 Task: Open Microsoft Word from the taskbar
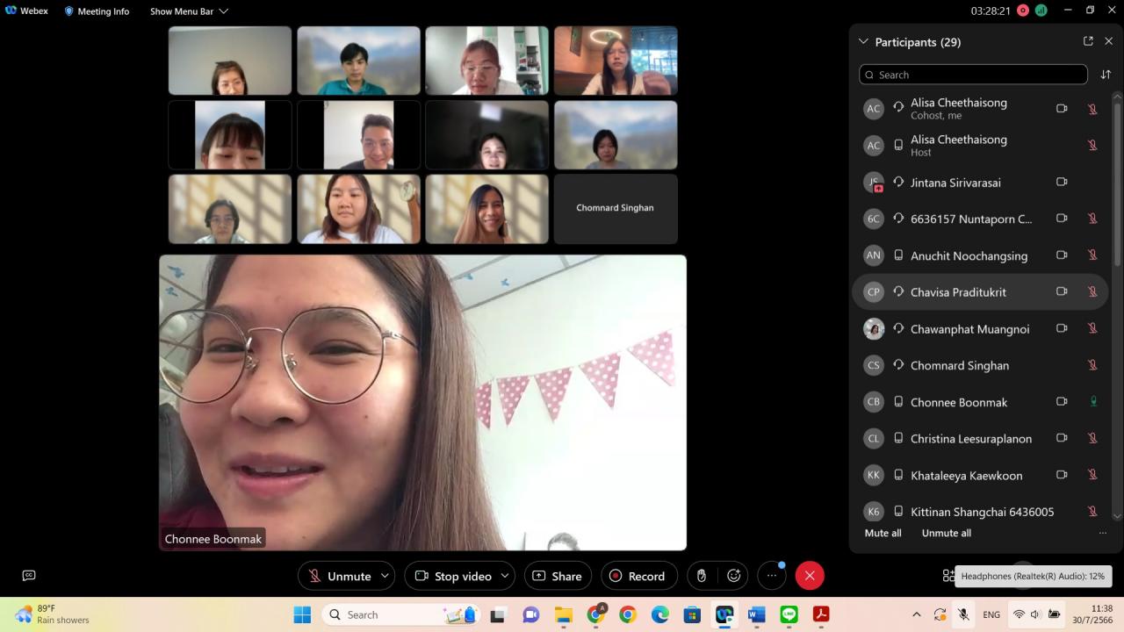[756, 614]
